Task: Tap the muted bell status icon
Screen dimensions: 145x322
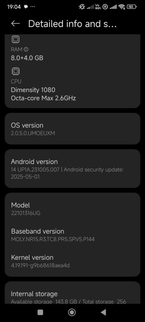Action: [82, 7]
